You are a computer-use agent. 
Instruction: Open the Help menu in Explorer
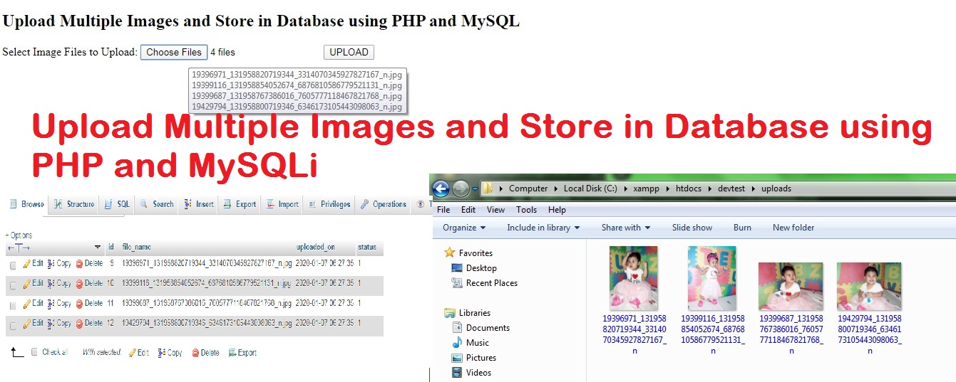pos(557,210)
